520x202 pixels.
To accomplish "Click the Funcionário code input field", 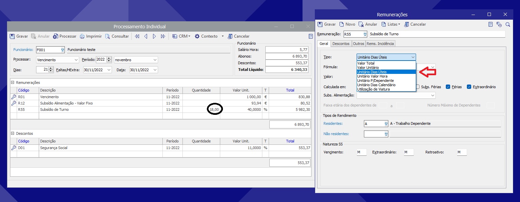I will click(48, 50).
